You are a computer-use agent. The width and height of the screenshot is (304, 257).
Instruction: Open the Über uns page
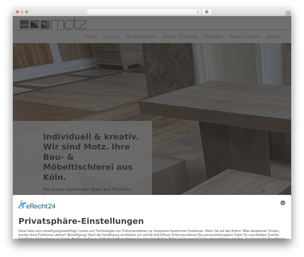[x=111, y=36]
